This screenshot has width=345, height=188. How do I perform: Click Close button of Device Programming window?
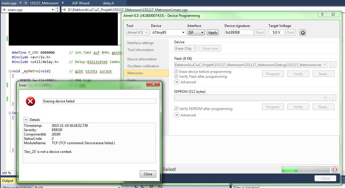point(325,178)
